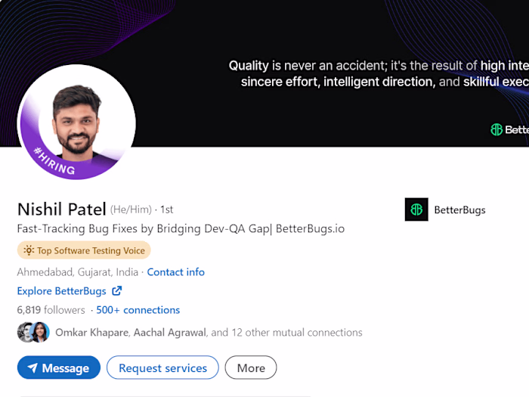This screenshot has height=397, width=529.
Task: Click the #HIRING frame on the profile picture
Action: (55, 163)
